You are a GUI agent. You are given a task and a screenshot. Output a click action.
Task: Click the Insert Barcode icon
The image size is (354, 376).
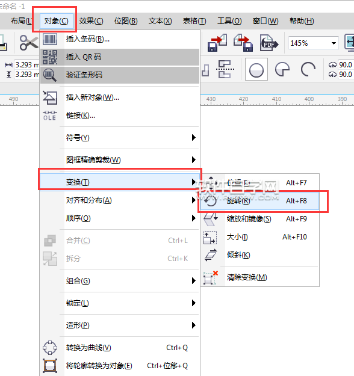tap(50, 39)
